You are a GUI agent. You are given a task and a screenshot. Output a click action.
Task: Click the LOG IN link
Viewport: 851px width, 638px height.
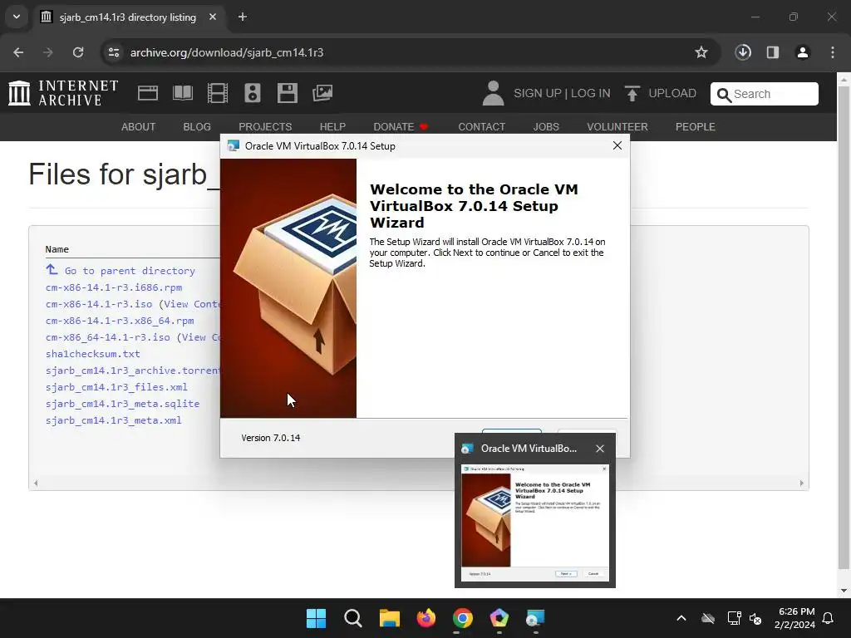click(x=591, y=93)
